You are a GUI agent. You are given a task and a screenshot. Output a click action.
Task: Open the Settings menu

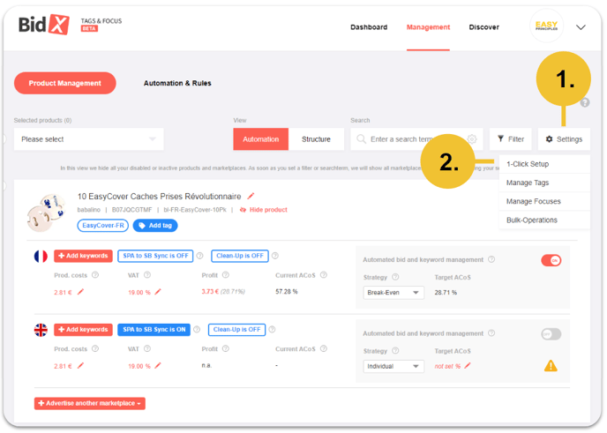[x=564, y=139]
